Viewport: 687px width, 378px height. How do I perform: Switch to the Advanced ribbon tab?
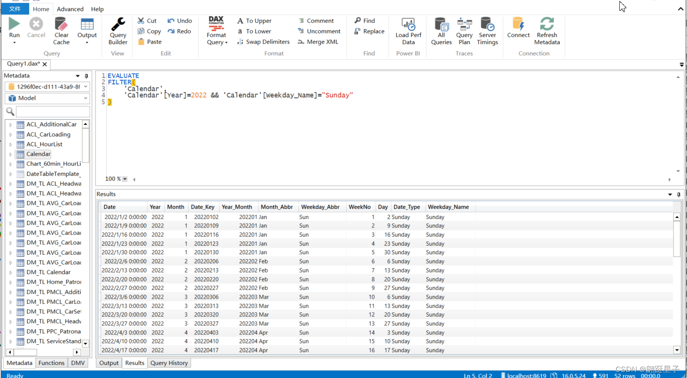70,9
